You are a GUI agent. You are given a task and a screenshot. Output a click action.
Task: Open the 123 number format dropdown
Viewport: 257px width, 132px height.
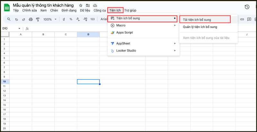coord(93,19)
